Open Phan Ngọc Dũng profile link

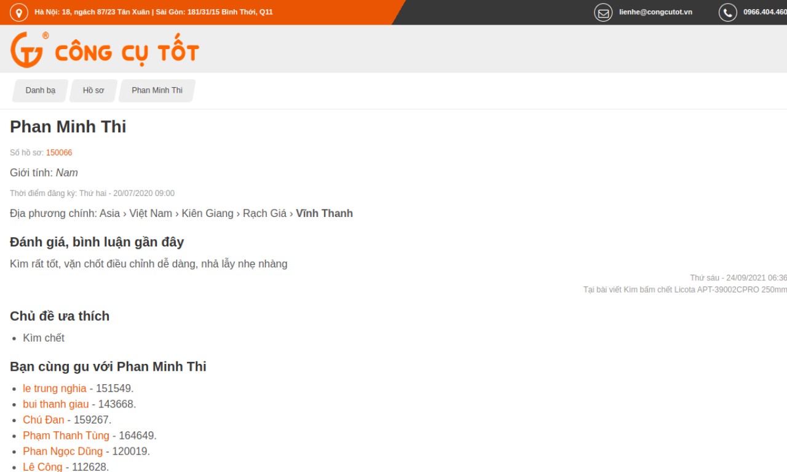tap(63, 451)
